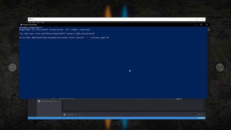Click the 'Try the new cross-platform PowerShell' line
Image resolution: width=231 pixels, height=130 pixels.
[57, 34]
